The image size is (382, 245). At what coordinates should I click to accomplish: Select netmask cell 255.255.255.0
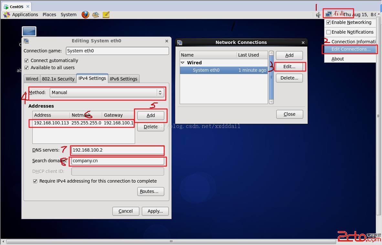pyautogui.click(x=86, y=123)
